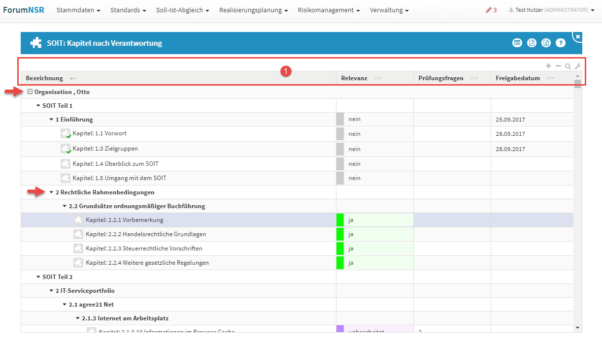Collapse the Organisation, Otto group
Screen dimensions: 602x341
30,92
